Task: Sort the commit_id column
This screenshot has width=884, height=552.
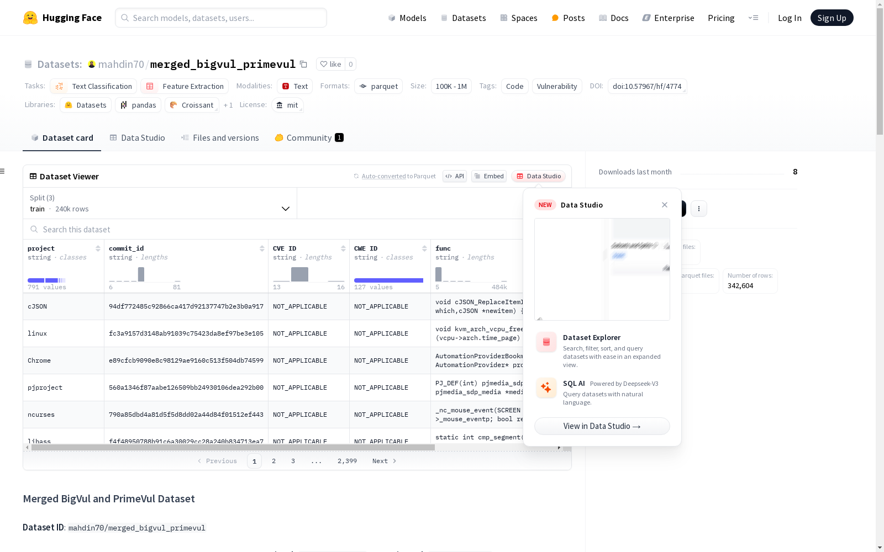Action: (x=262, y=248)
